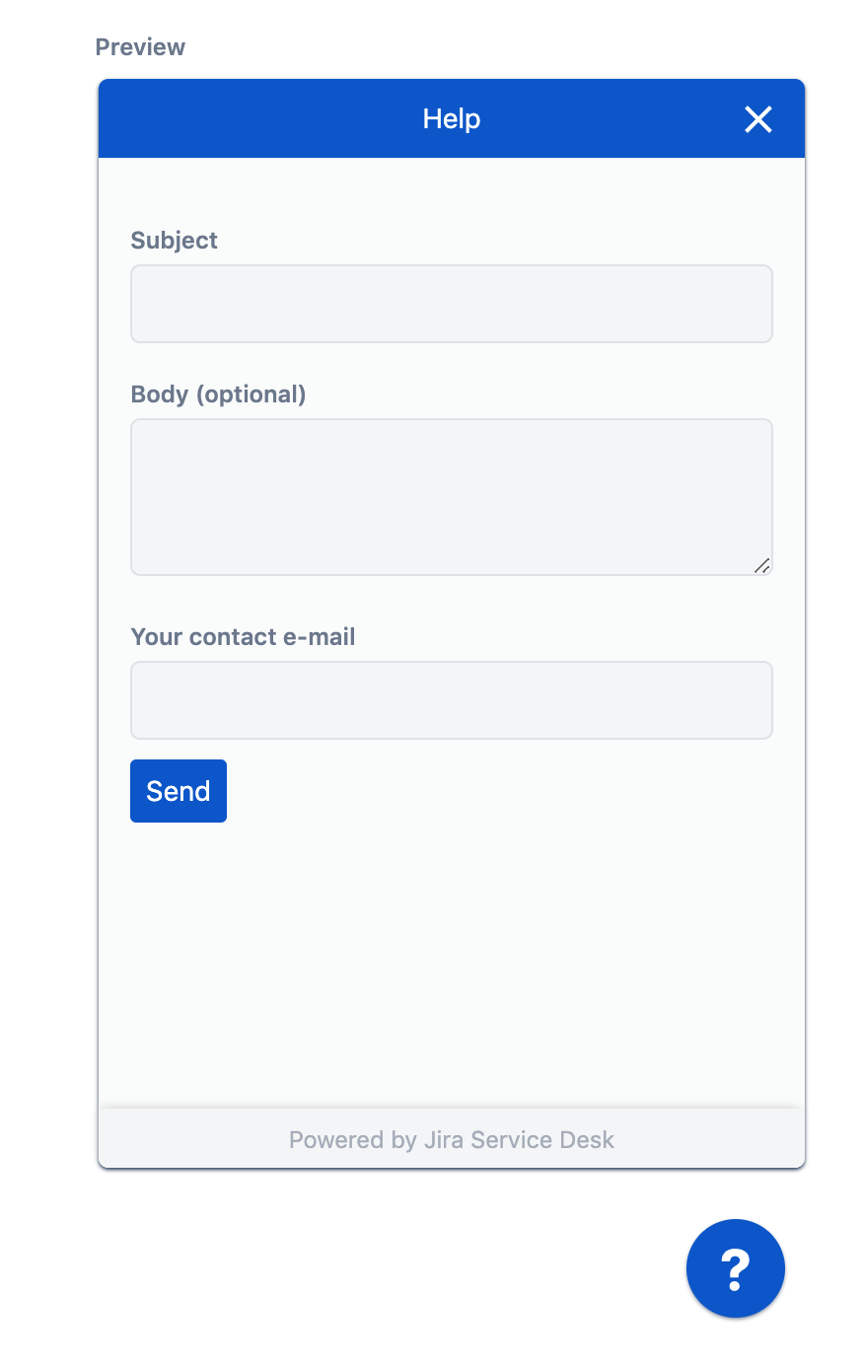
Task: Focus the Body (optional) text area
Action: 451,496
